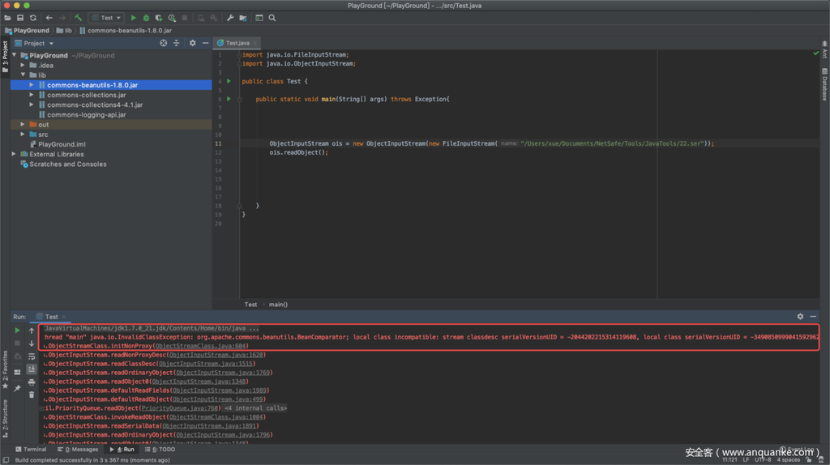830x465 pixels.
Task: Rerun Test in the Run panel
Action: (x=17, y=331)
